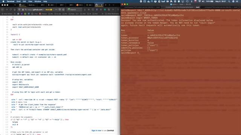Click the Pocket save icon in address bar

tap(60, 9)
